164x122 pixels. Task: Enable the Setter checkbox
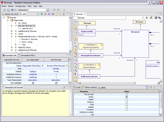tap(127, 99)
